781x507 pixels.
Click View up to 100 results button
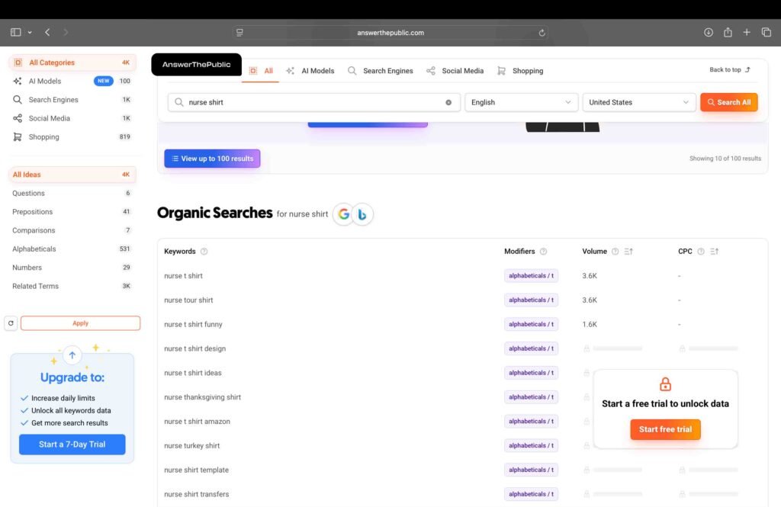coord(212,159)
